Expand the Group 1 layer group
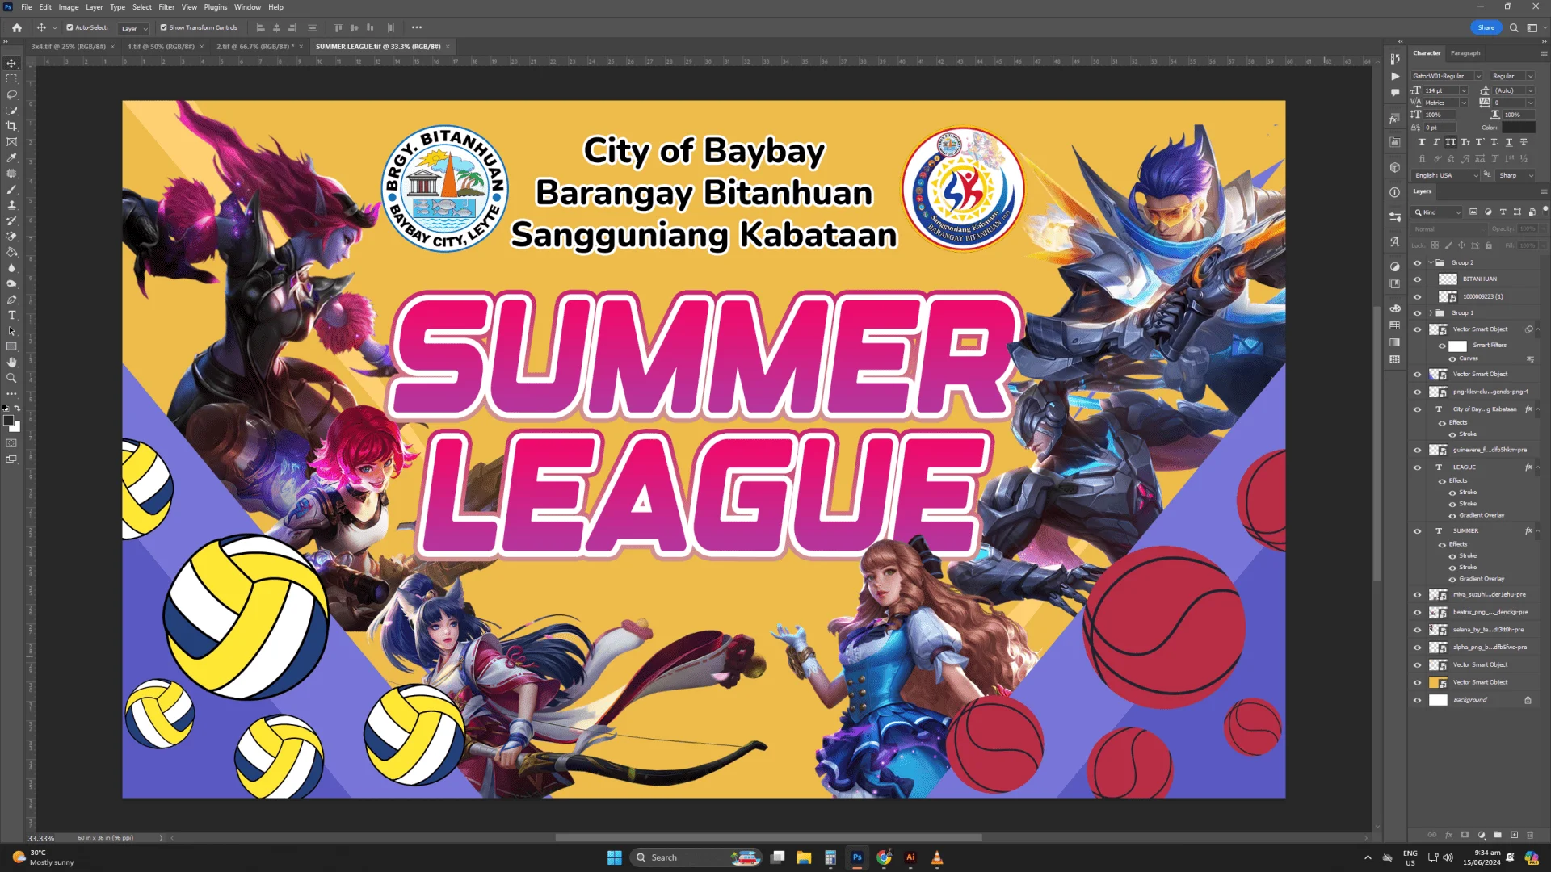The width and height of the screenshot is (1551, 872). tap(1431, 313)
